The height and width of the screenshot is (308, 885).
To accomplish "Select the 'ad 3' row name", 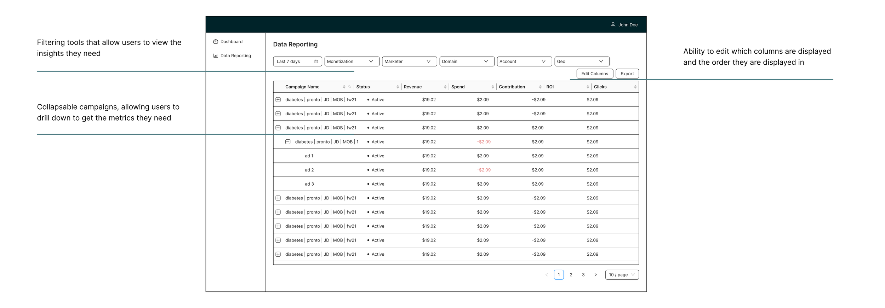I will pos(309,184).
